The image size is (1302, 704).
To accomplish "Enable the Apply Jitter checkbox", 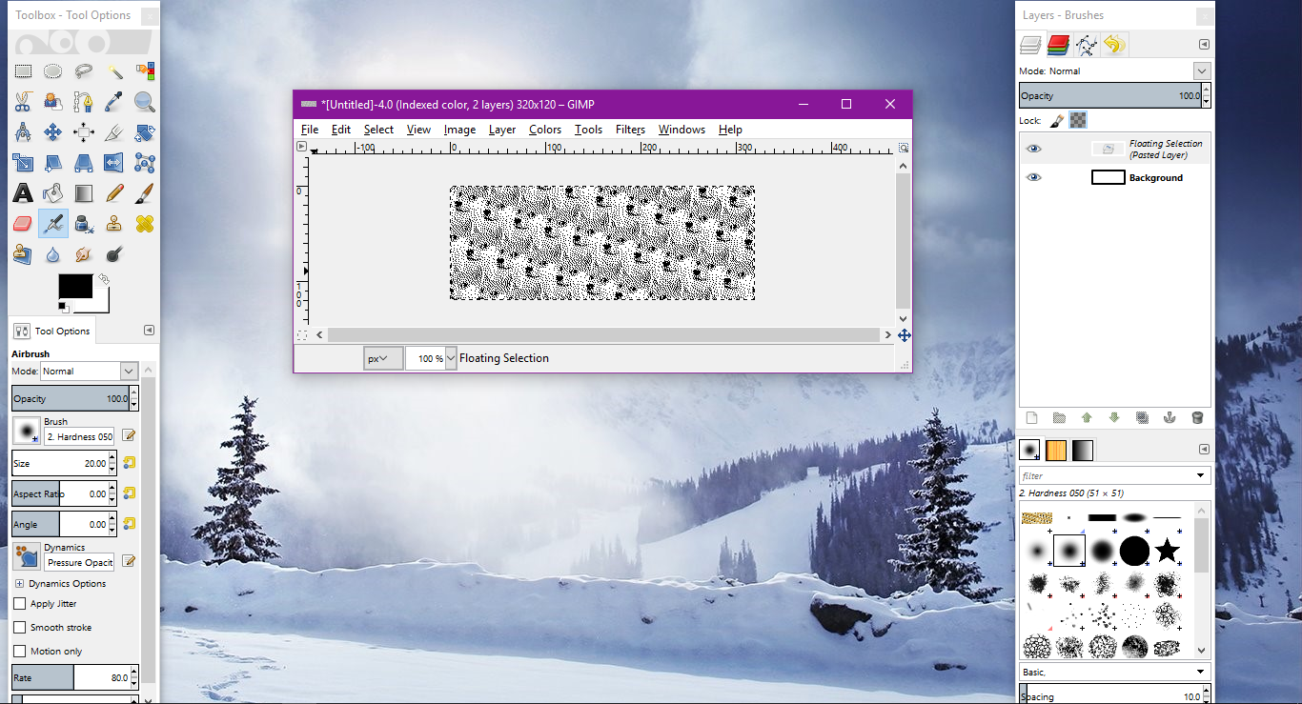I will (20, 604).
